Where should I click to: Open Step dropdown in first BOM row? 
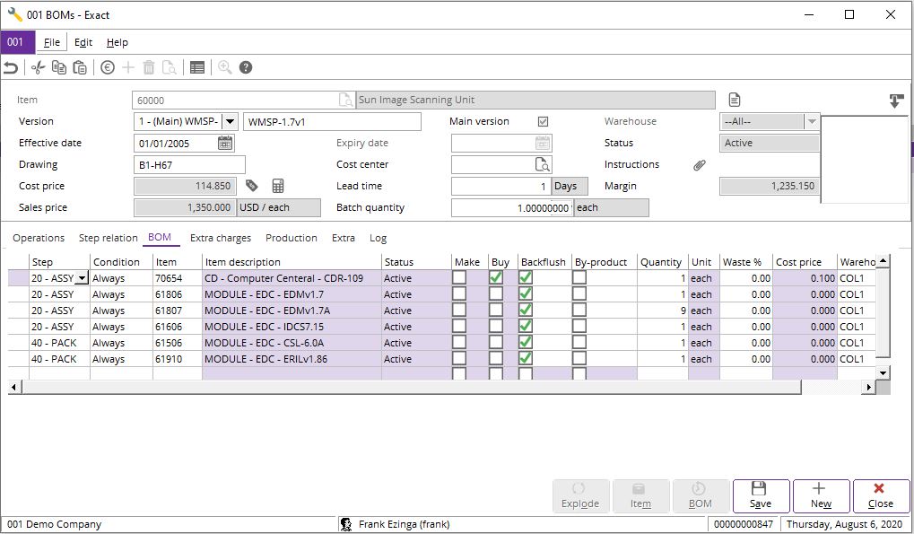[83, 278]
